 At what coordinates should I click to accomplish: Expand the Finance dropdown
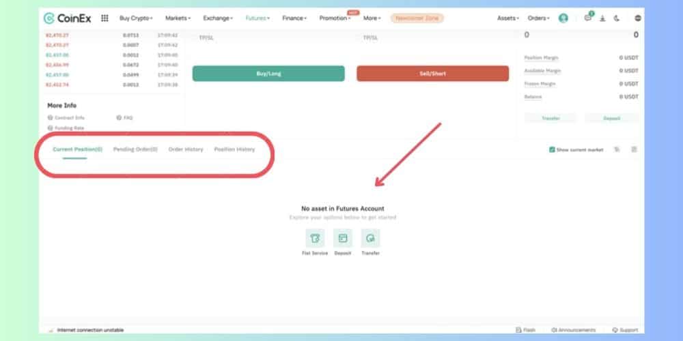(x=294, y=18)
